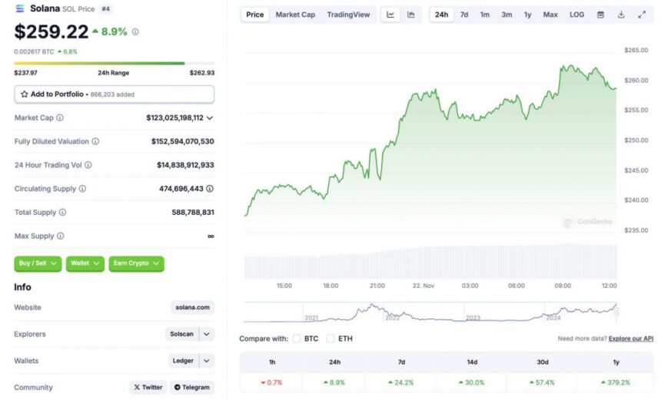Screen dimensions: 661x400
Task: Open the Earn Crypto dropdown
Action: click(x=136, y=263)
